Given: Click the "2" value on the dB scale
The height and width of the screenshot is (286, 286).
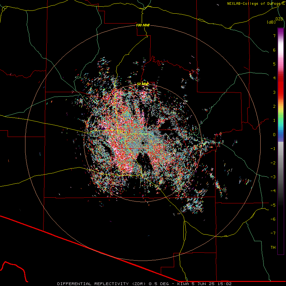Looking at the screenshot, I should 274,106.
